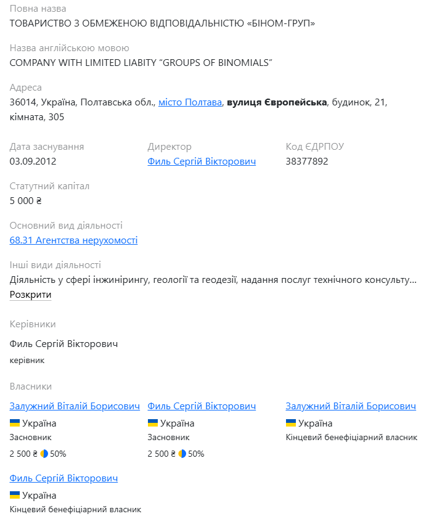Click the truncated other activities text
This screenshot has width=429, height=519.
click(x=213, y=280)
